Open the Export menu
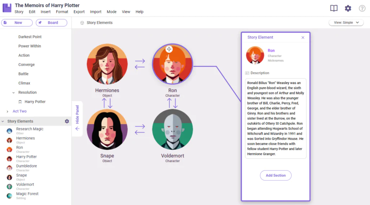Image resolution: width=370 pixels, height=205 pixels. coord(79,12)
